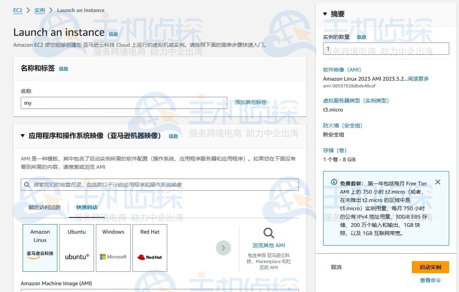Collapse the 应用程序和操作系统映像 section
Viewport: 459px width, 292px height.
pyautogui.click(x=22, y=136)
